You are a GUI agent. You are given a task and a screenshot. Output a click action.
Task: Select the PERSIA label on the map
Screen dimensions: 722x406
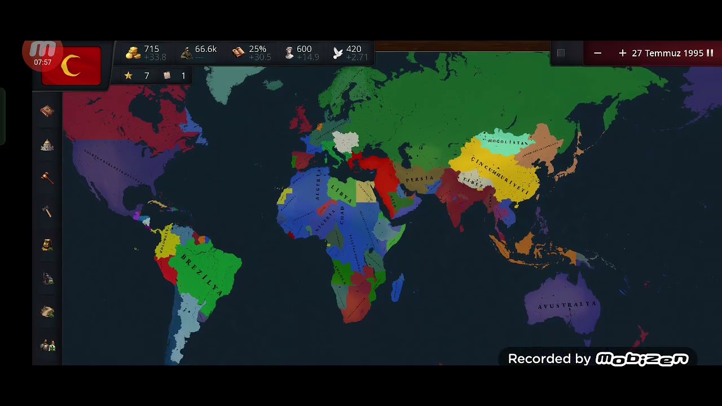click(420, 179)
